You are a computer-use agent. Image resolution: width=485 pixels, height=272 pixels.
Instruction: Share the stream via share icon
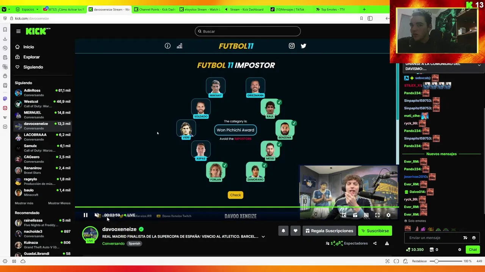[375, 243]
